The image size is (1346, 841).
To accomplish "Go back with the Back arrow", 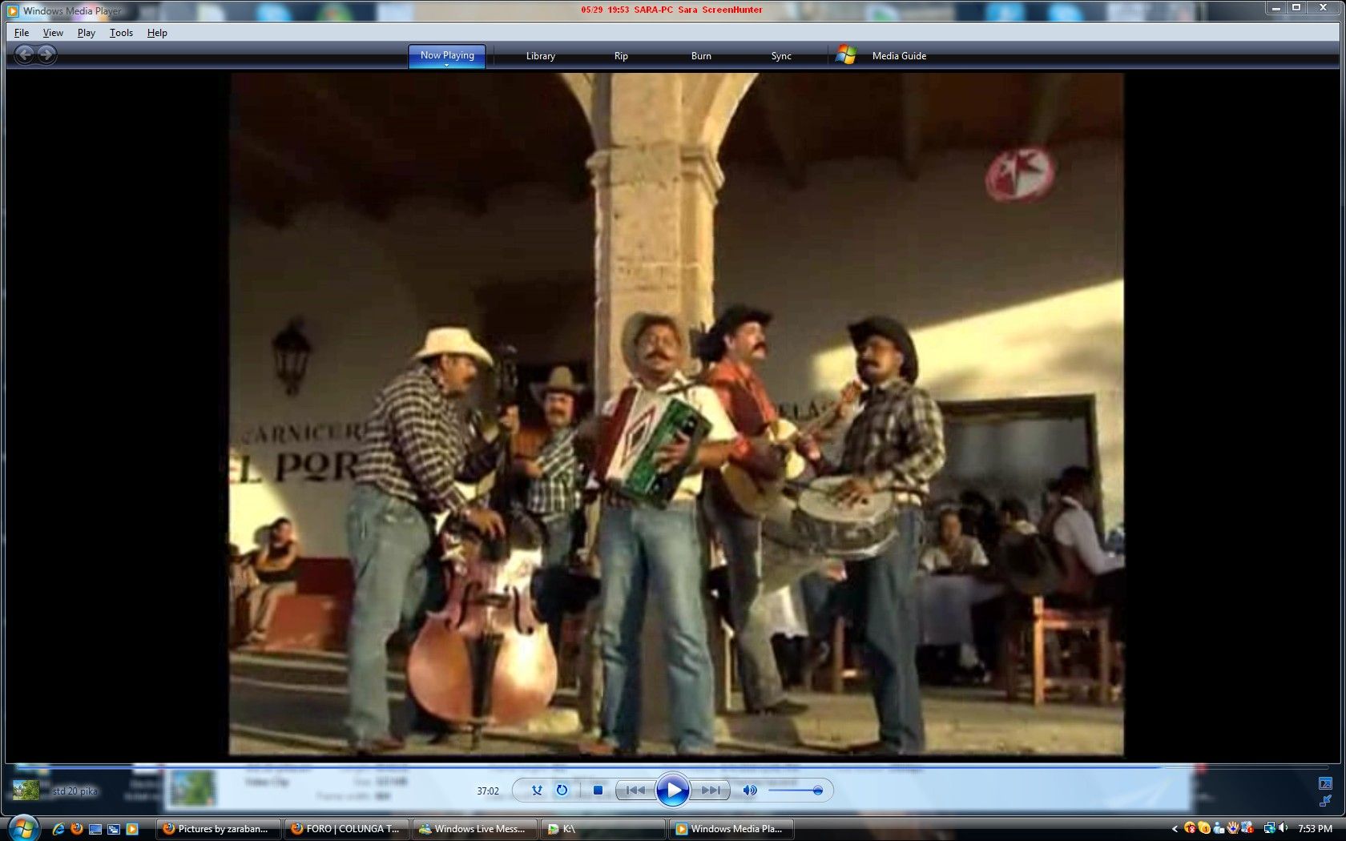I will click(25, 54).
